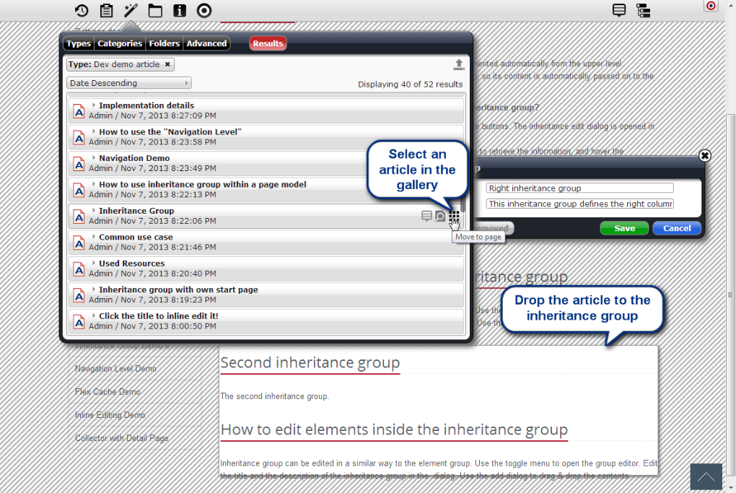Expand the Click the title to inline edit it! entry
The width and height of the screenshot is (736, 493).
click(x=94, y=315)
